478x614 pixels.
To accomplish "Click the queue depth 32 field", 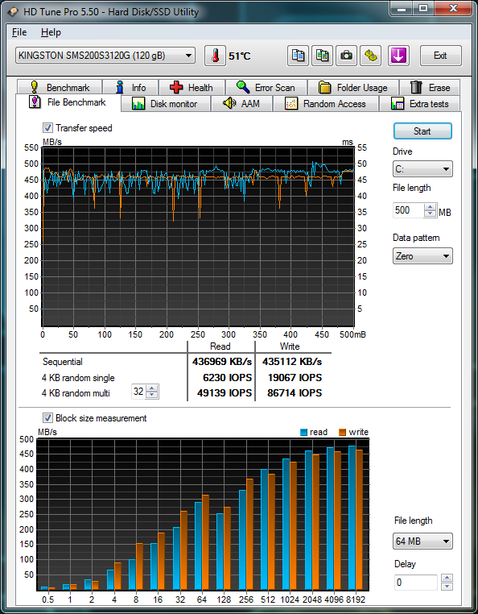I will tap(138, 392).
